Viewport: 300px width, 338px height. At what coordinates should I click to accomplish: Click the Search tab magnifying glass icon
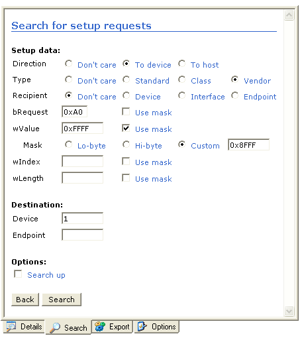pyautogui.click(x=55, y=327)
